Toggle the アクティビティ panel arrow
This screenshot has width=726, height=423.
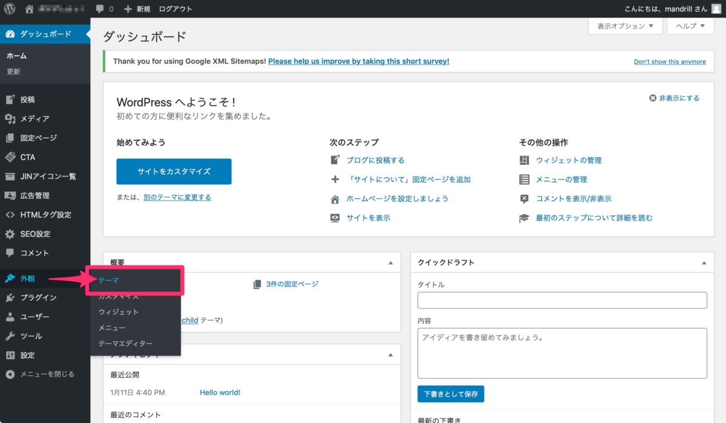click(x=391, y=354)
